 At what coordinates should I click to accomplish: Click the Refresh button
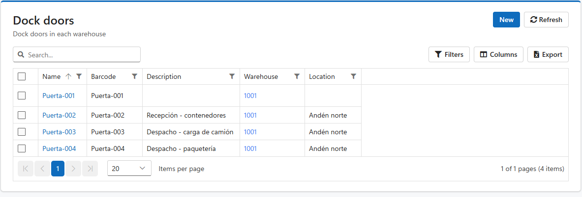pos(546,20)
